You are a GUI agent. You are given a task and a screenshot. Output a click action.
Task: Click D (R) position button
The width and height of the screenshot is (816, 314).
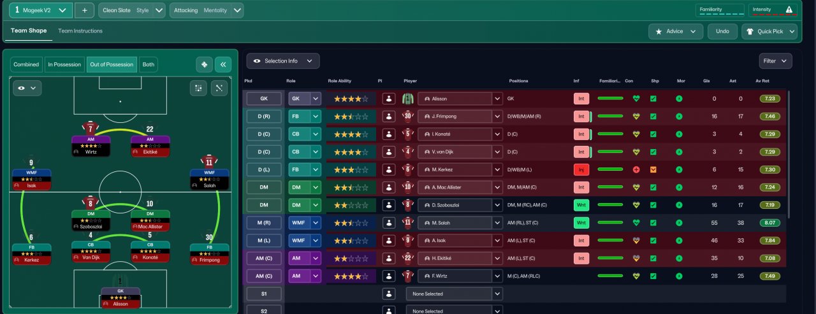tap(264, 117)
